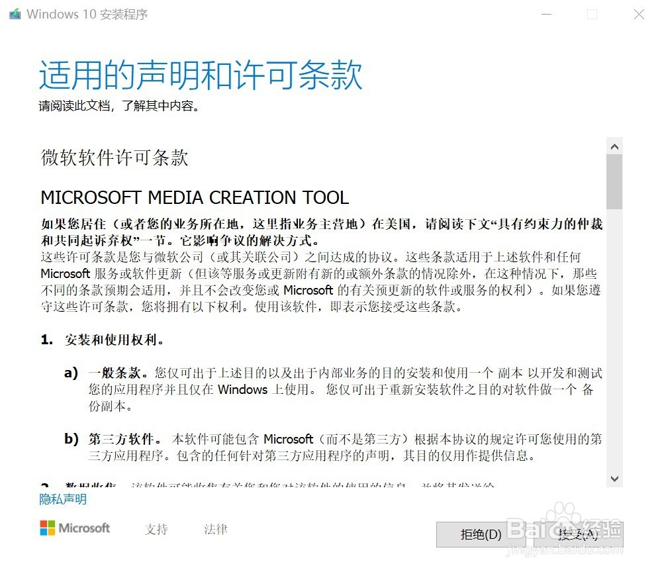Minimize the setup window
660x572 pixels.
(547, 14)
